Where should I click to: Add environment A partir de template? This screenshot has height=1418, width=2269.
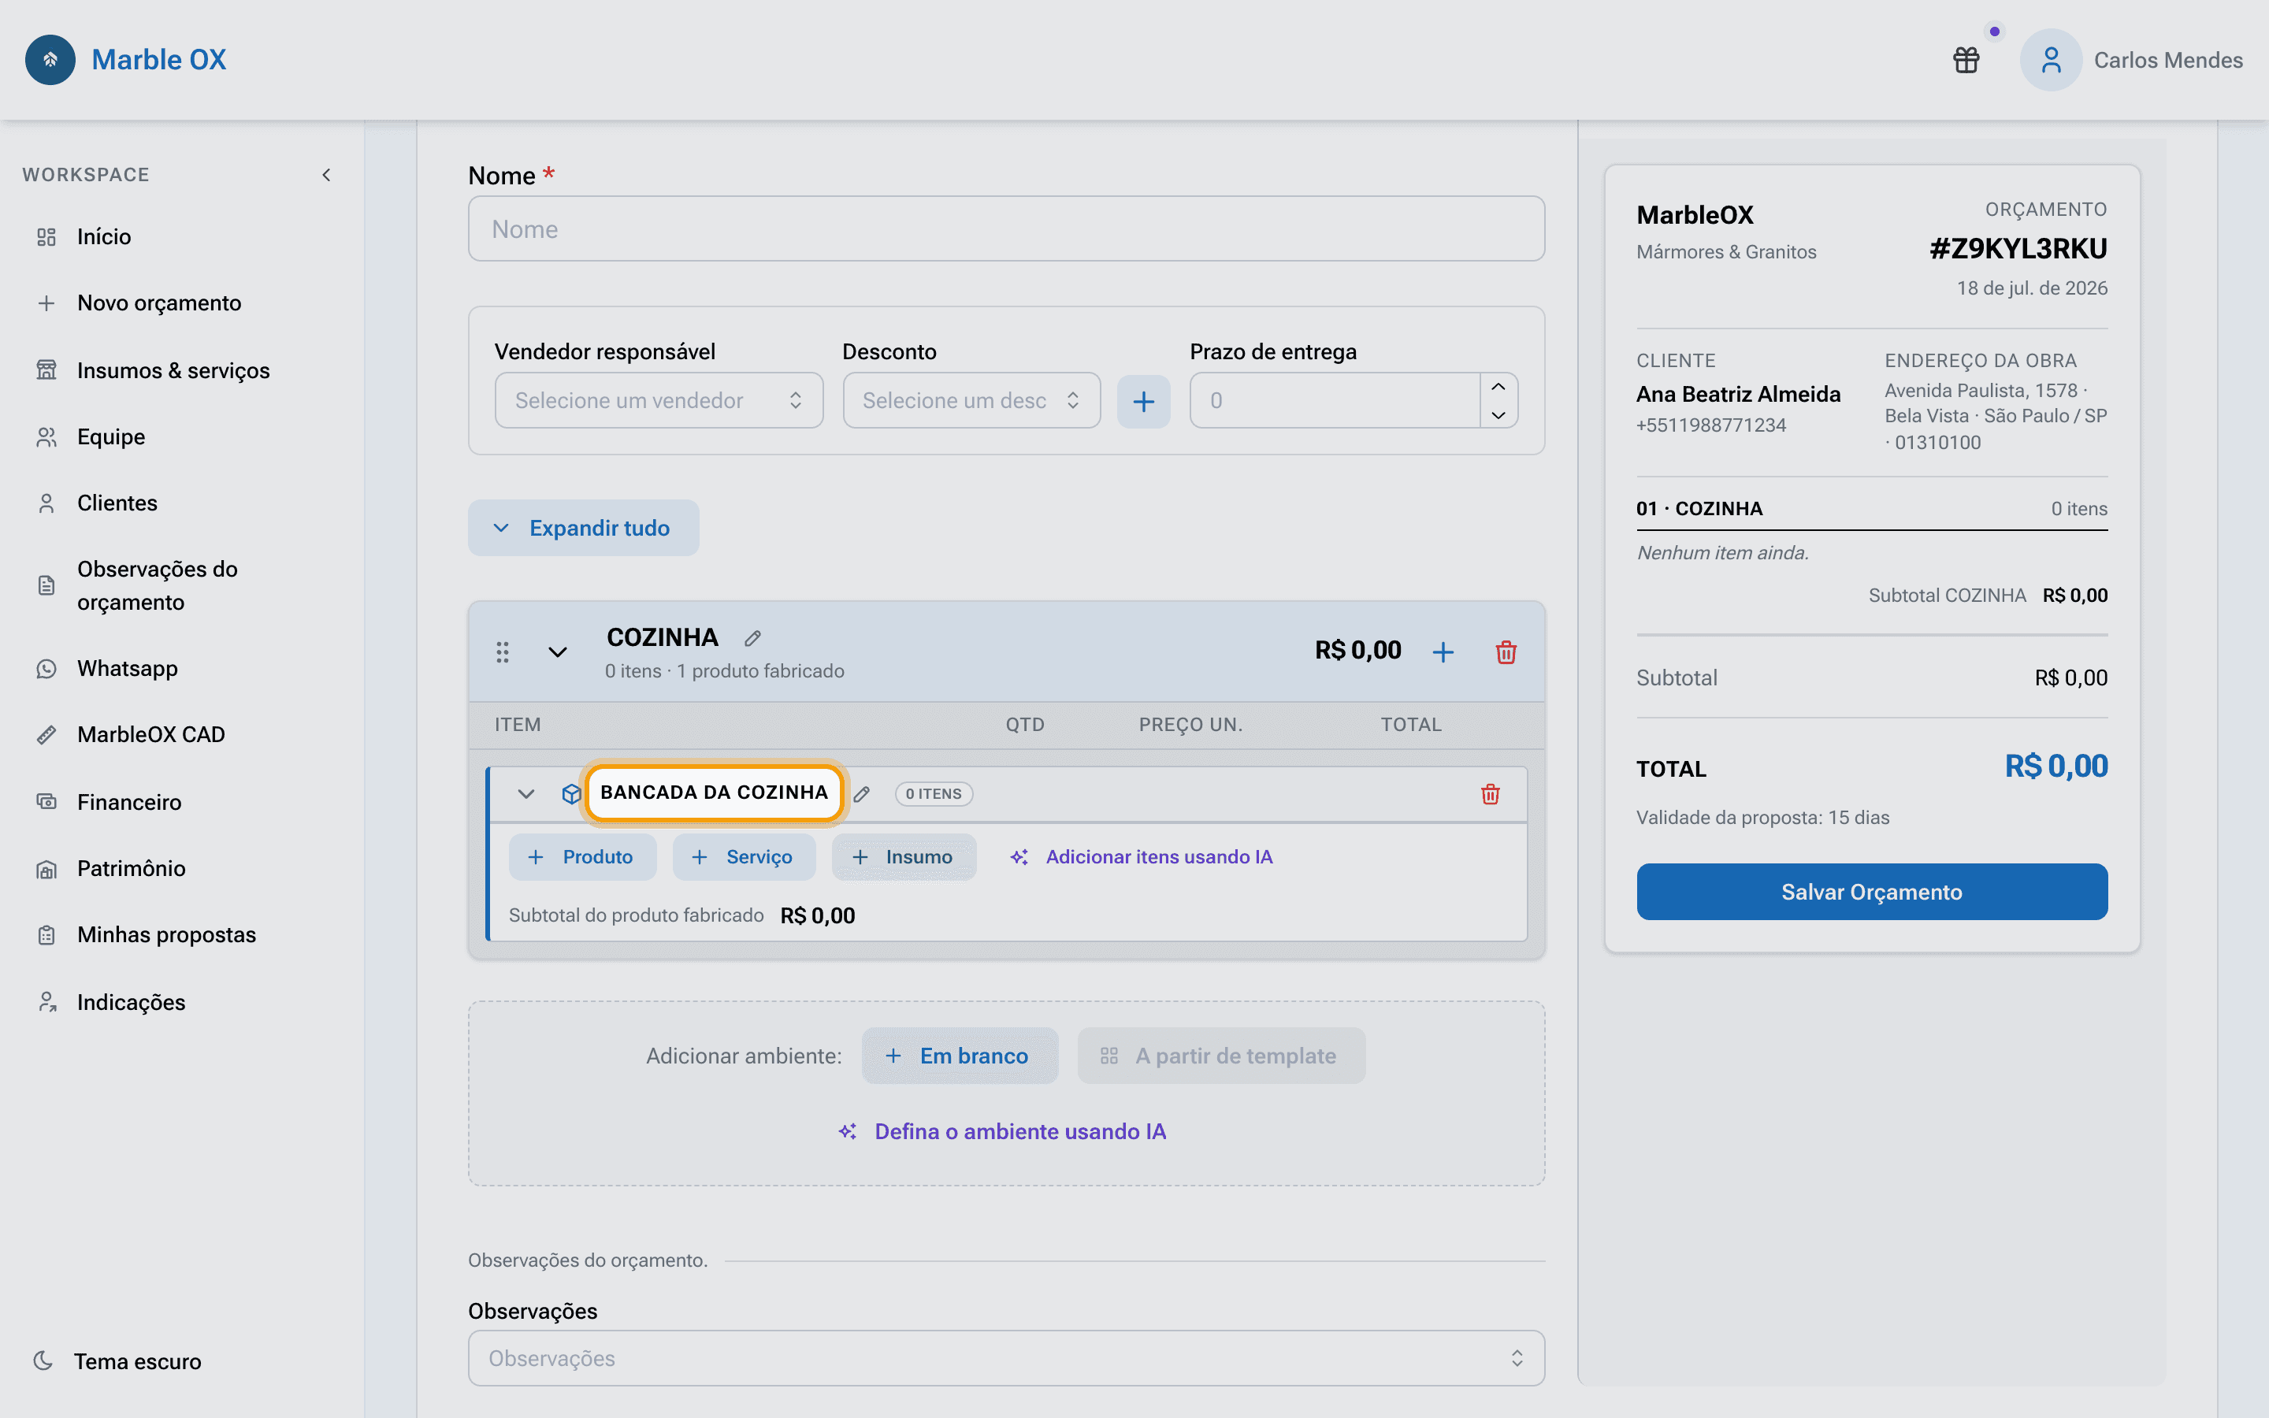[1220, 1056]
